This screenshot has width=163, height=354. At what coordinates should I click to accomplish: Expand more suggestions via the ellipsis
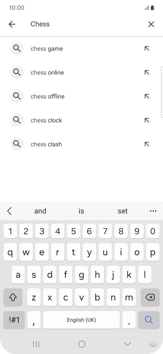[x=153, y=211]
